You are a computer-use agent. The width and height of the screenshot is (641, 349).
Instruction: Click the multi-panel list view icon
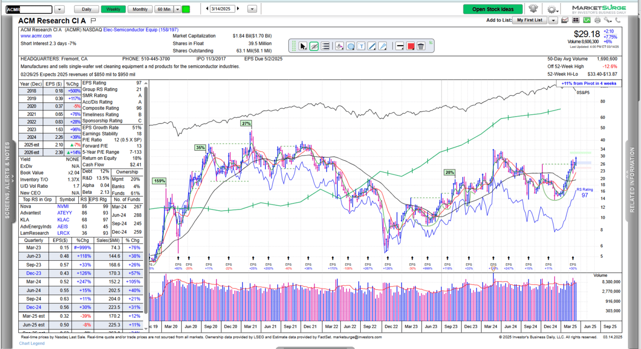coord(576,20)
